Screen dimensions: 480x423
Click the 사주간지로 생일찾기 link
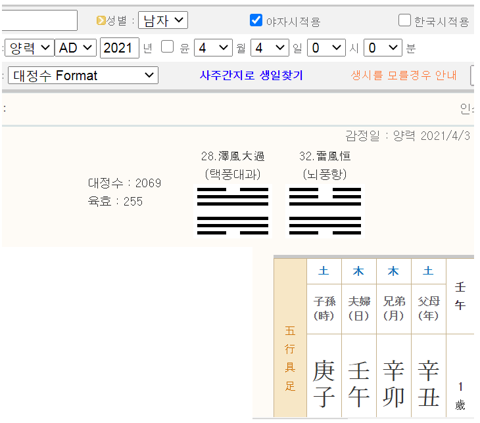coord(251,76)
